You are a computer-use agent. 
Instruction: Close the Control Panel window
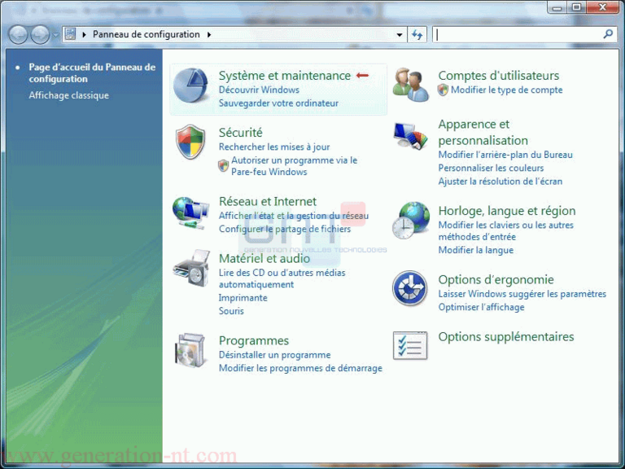pyautogui.click(x=603, y=7)
